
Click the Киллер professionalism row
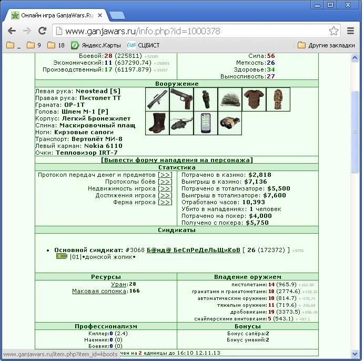[108, 333]
